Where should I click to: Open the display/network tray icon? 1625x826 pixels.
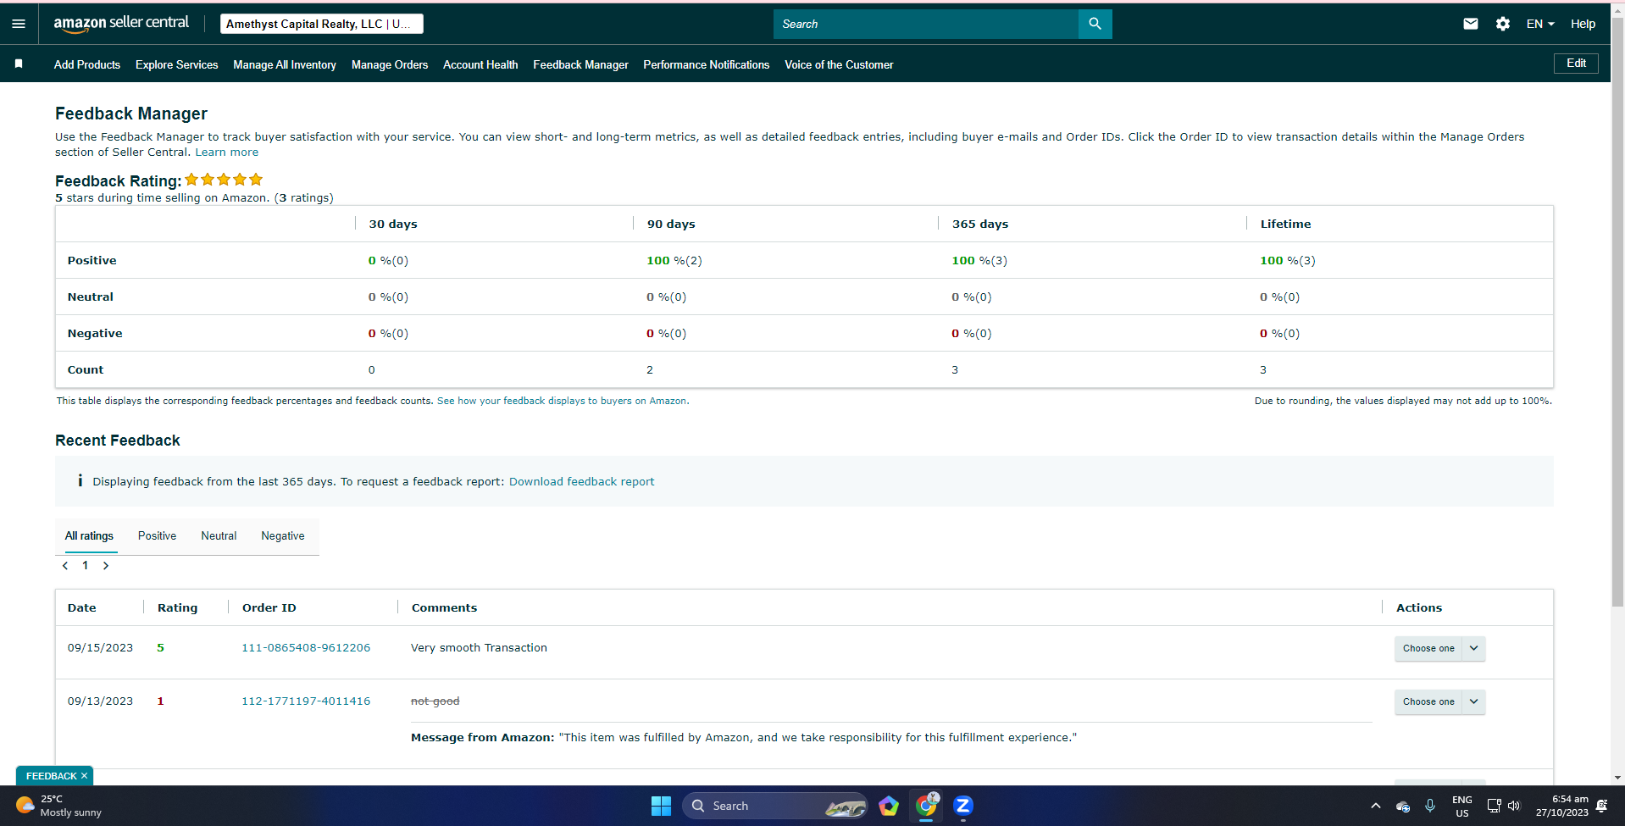pyautogui.click(x=1494, y=806)
